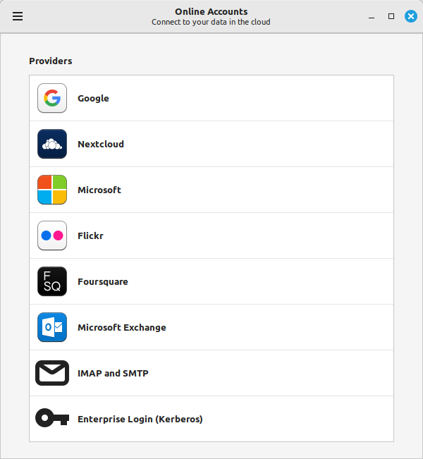Click the Microsoft four-color logo icon
Screen dimensions: 423x459
click(x=52, y=190)
